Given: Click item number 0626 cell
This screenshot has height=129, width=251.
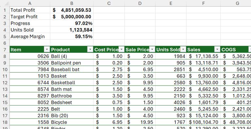Looking at the screenshot, I should coord(30,56).
